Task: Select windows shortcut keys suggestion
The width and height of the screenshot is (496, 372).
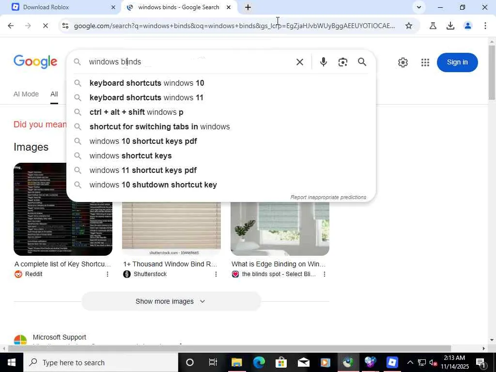Action: 221,155
